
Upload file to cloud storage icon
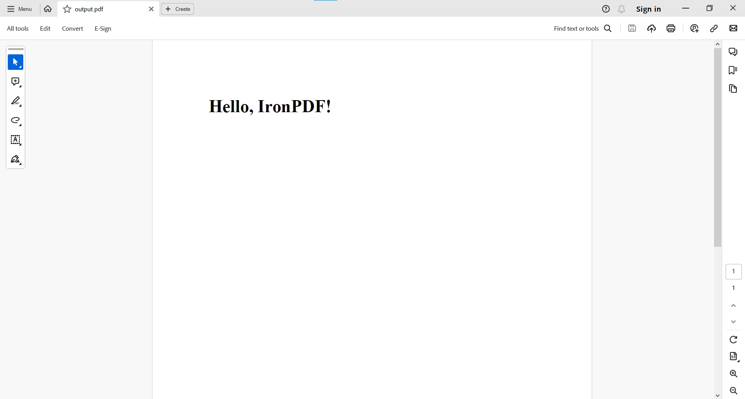[x=652, y=28]
